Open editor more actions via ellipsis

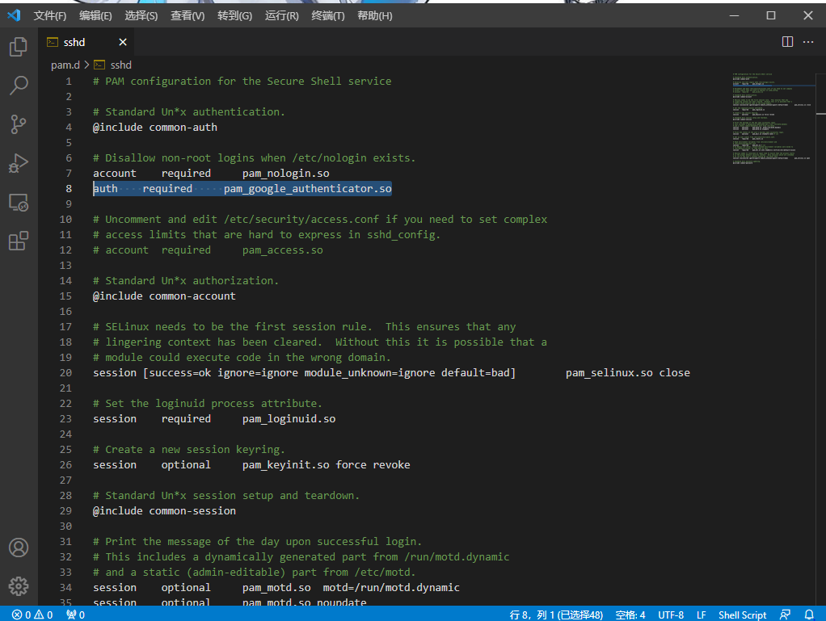pos(808,42)
